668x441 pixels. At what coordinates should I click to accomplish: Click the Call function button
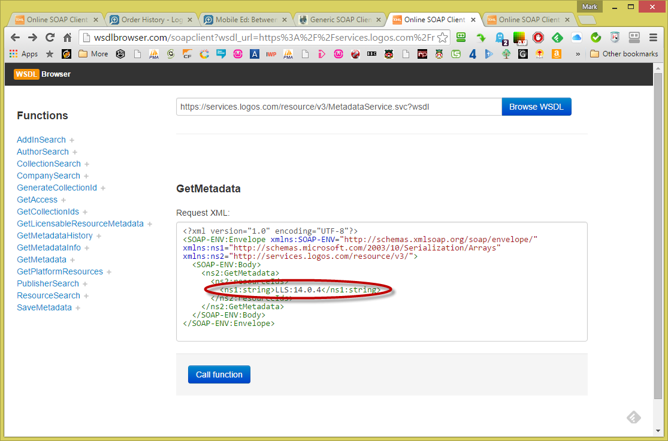click(x=219, y=374)
